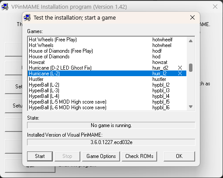This screenshot has height=178, width=223.
Task: Confirm with the OK button
Action: point(179,156)
